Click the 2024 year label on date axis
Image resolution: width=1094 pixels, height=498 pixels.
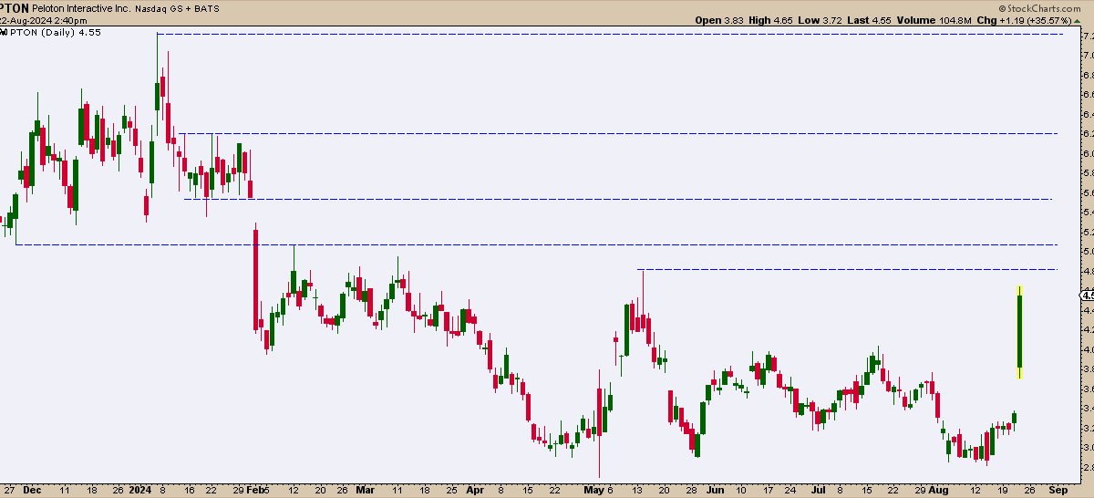[139, 489]
